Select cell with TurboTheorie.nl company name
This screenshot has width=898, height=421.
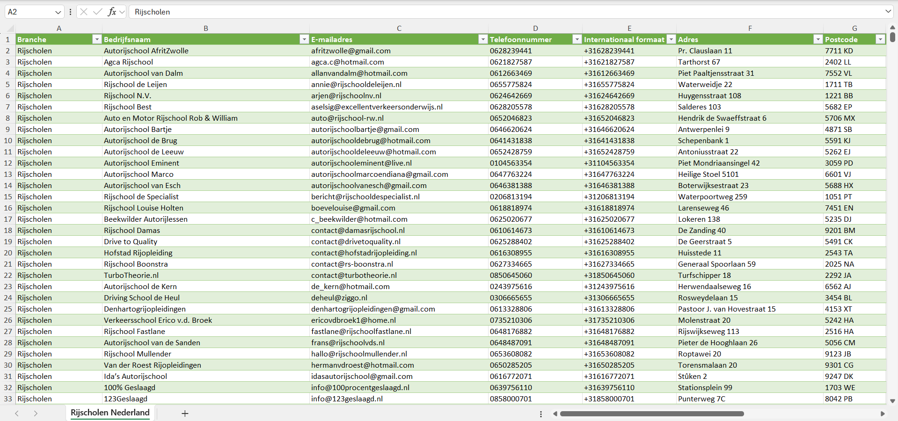click(x=131, y=275)
